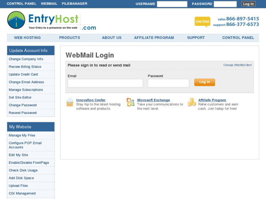
Task: Open CONTROL PANEL in the top bar
Action: click(22, 4)
